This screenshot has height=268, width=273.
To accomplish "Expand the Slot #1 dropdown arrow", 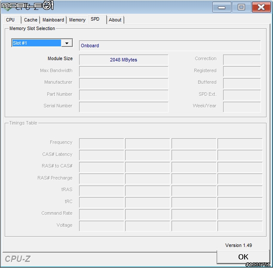I will tap(67, 43).
